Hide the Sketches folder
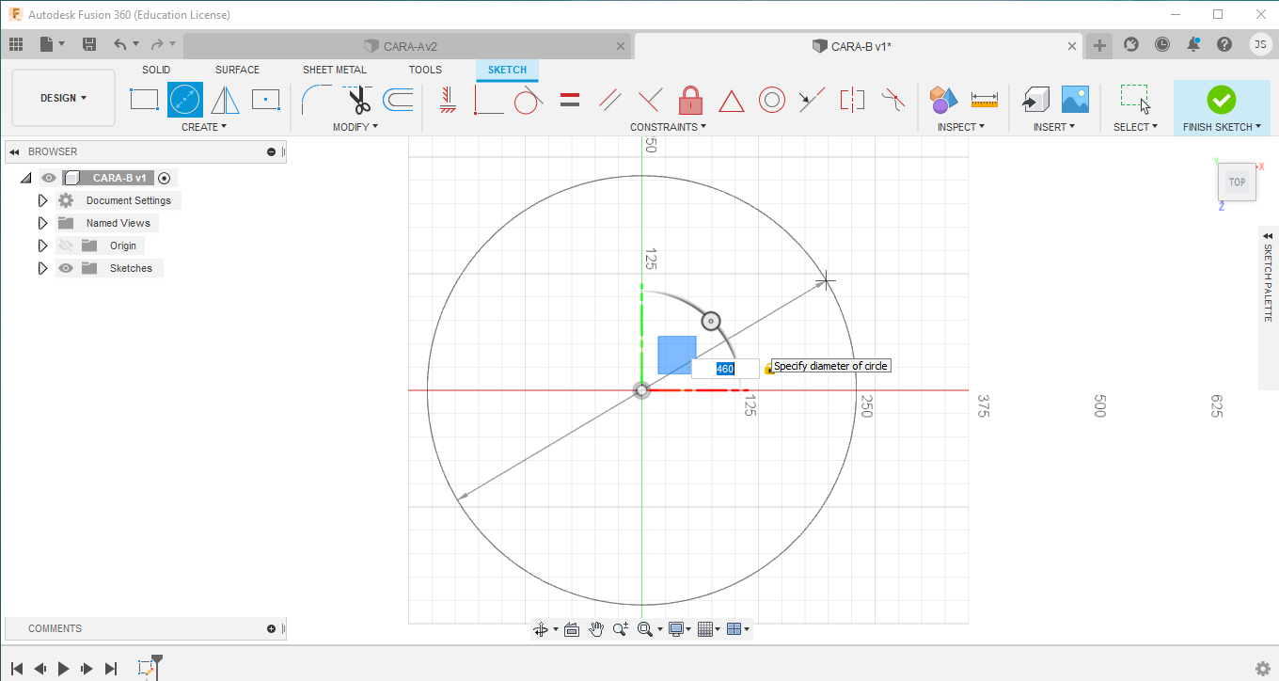This screenshot has width=1279, height=681. point(66,268)
